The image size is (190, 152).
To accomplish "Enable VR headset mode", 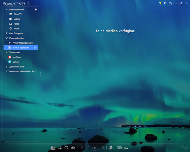I will pos(119,148).
